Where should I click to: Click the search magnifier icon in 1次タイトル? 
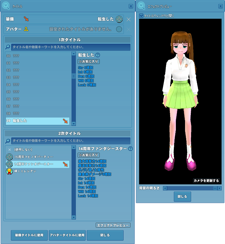(x=7, y=47)
